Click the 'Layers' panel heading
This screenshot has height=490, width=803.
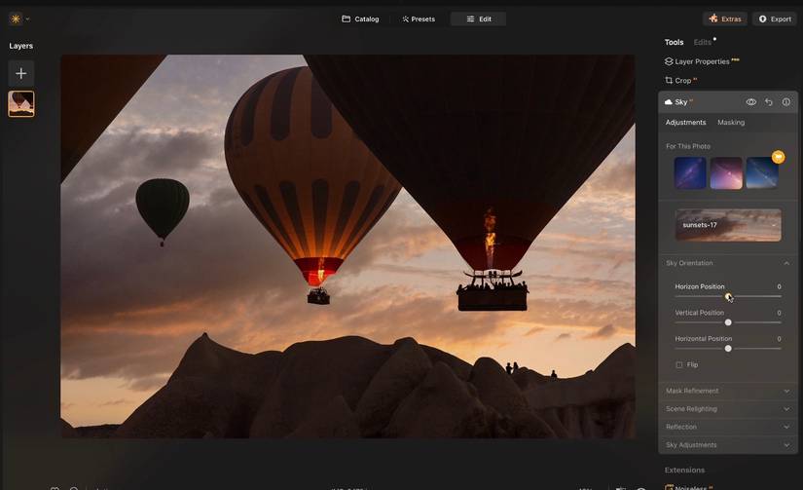[x=21, y=46]
